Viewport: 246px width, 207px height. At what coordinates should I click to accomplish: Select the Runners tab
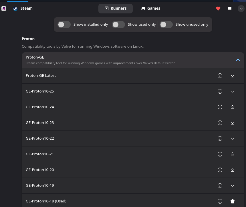coord(116,9)
